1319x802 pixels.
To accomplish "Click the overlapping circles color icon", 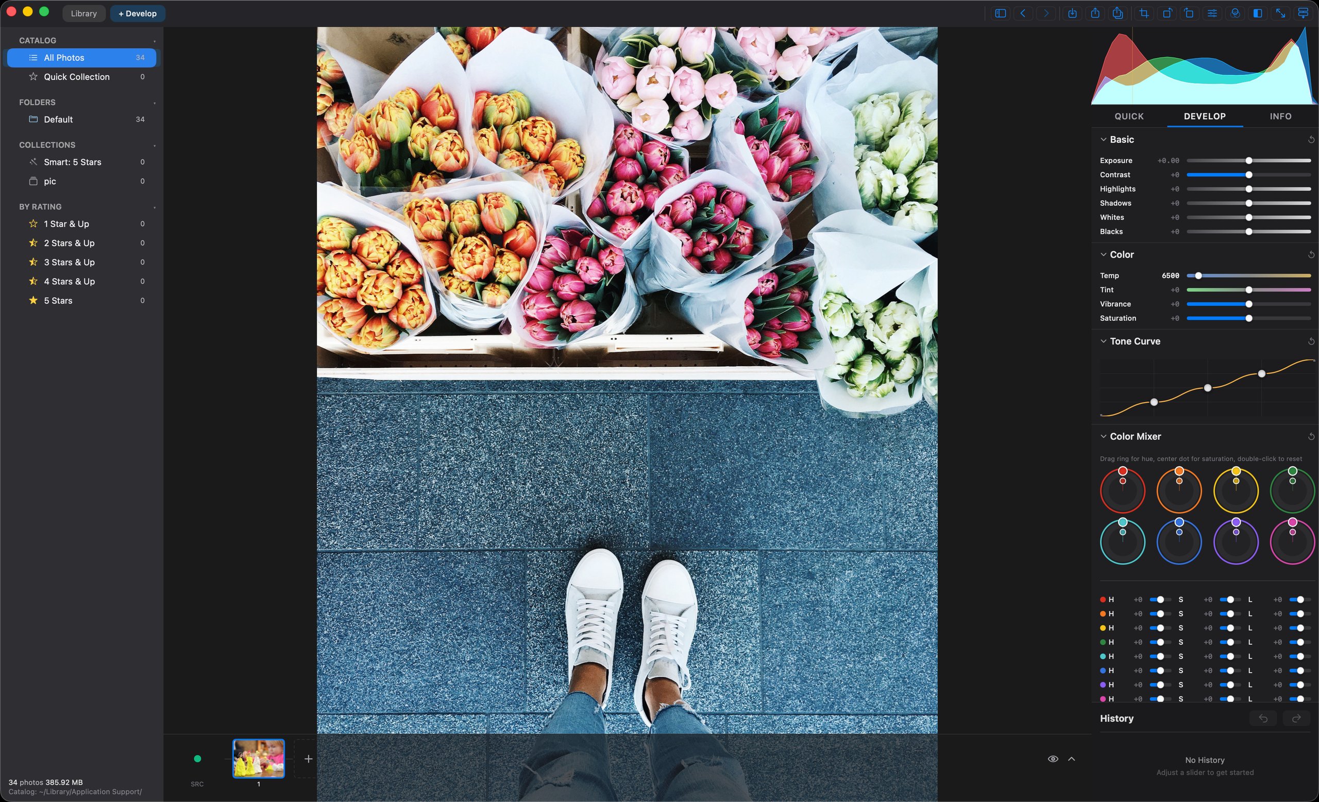I will click(1235, 13).
